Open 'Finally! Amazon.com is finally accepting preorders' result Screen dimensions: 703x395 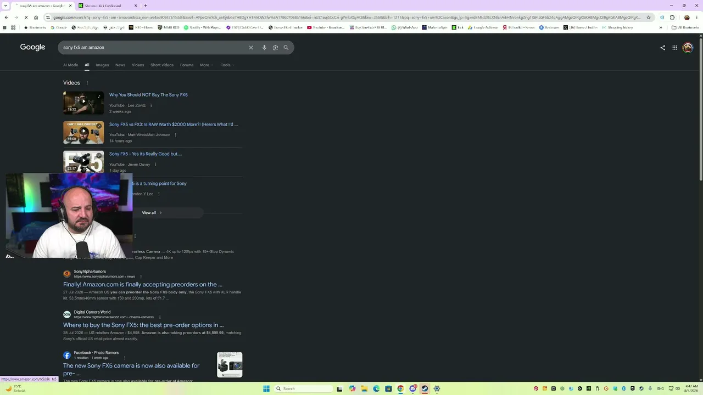(x=143, y=285)
